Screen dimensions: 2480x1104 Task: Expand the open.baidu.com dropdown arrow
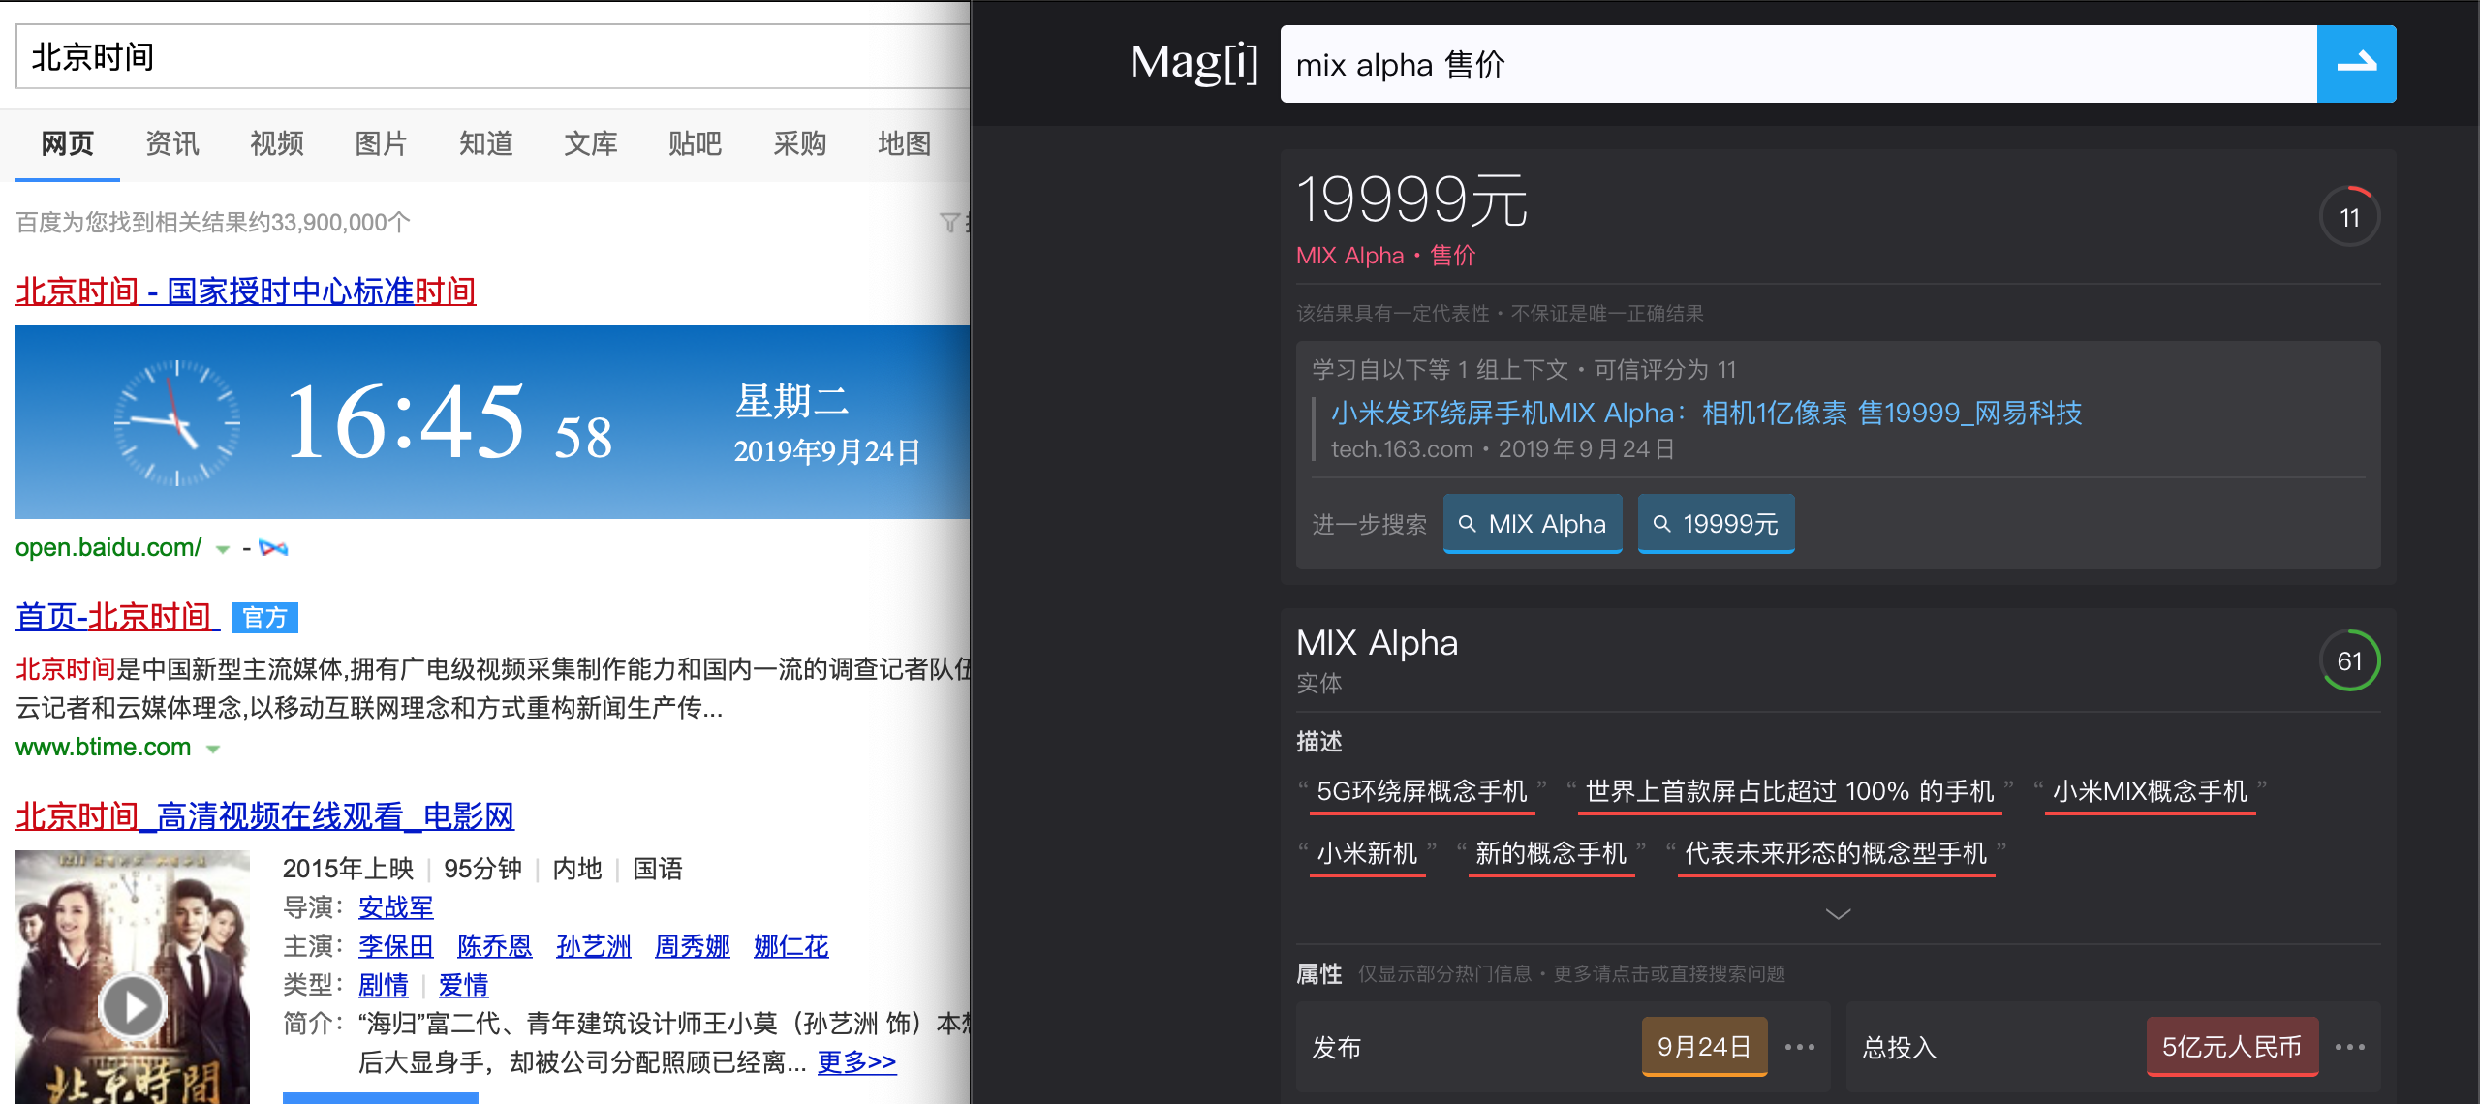point(223,550)
